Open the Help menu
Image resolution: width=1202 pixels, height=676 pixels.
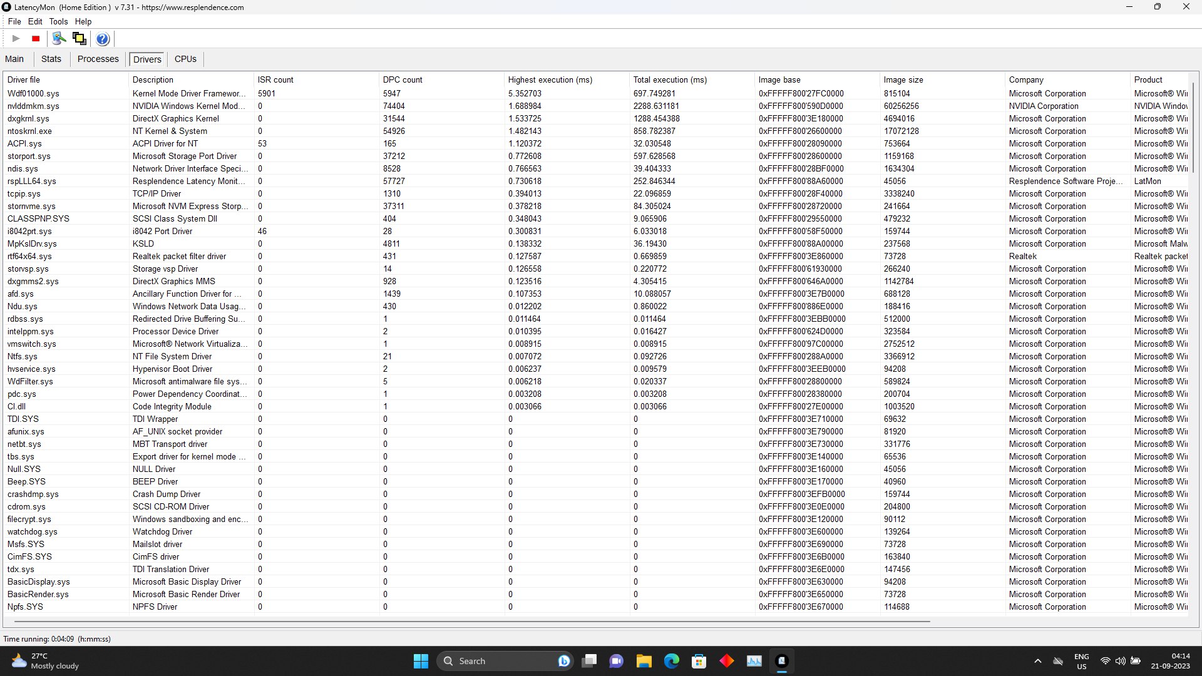click(x=83, y=21)
